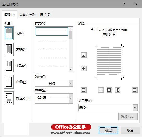Toggle the left border preview button
This screenshot has height=137, width=142.
[x=101, y=90]
